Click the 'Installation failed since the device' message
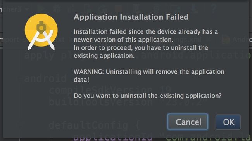The width and height of the screenshot is (252, 141). (x=146, y=36)
